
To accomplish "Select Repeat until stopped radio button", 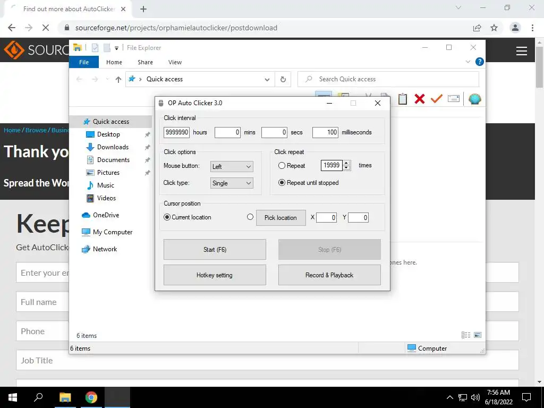I will (282, 183).
